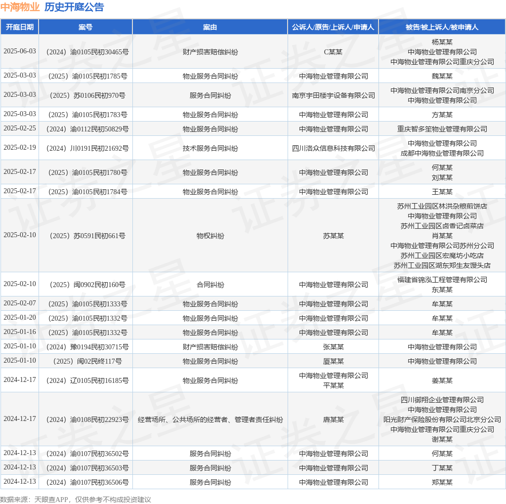Select the date 2025-02-25
This screenshot has height=504, width=506.
point(20,128)
